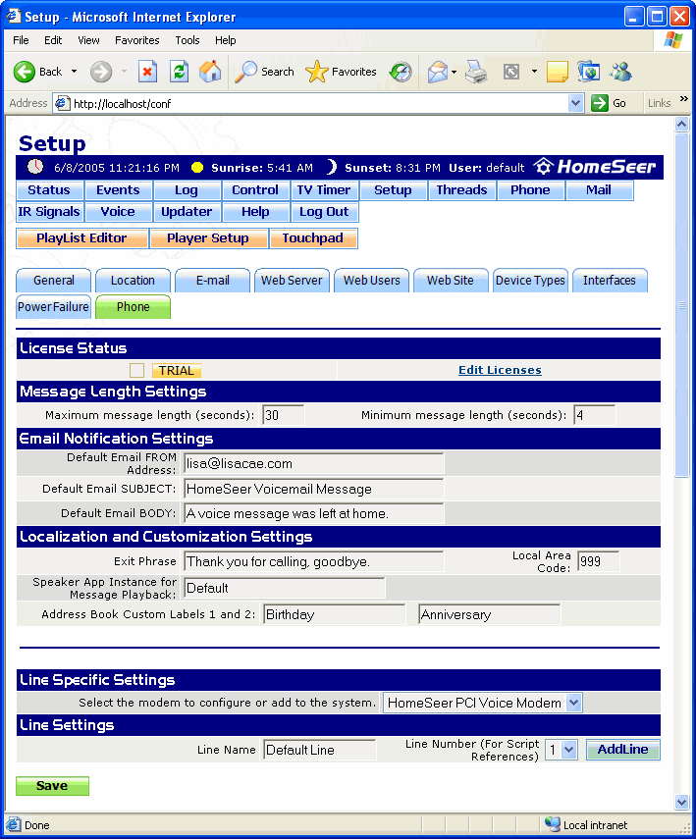Open dropdown arrow after full-screen icon
Screen dimensions: 696x839
pyautogui.click(x=534, y=72)
